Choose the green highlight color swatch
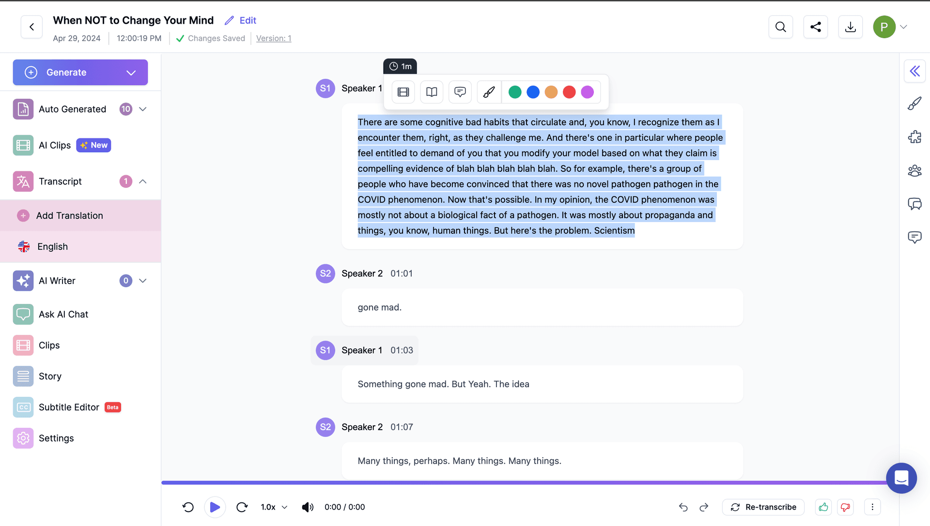This screenshot has height=526, width=930. (515, 92)
